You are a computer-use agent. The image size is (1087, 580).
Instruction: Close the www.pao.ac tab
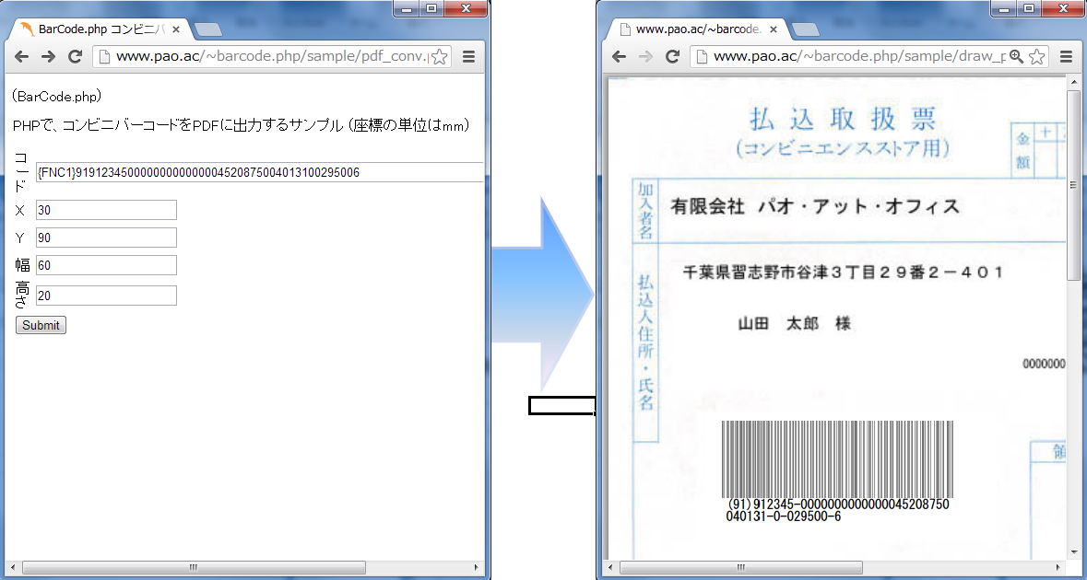(x=774, y=29)
